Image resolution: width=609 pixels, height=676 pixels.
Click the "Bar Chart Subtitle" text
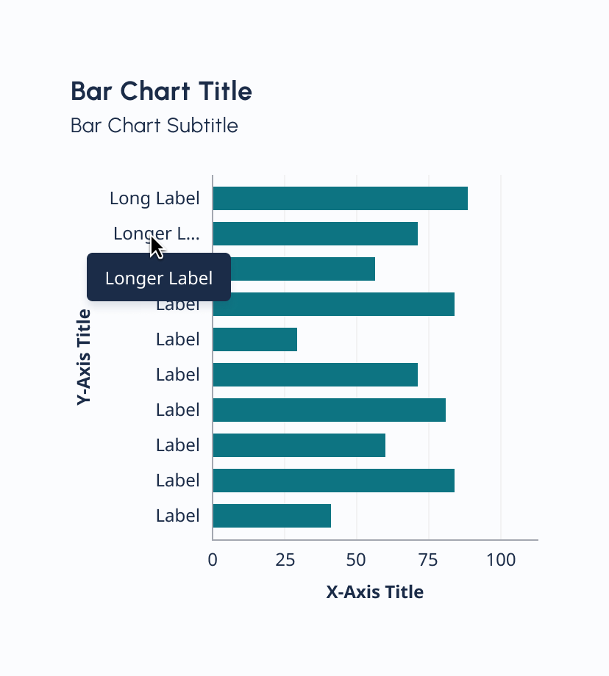click(x=154, y=126)
